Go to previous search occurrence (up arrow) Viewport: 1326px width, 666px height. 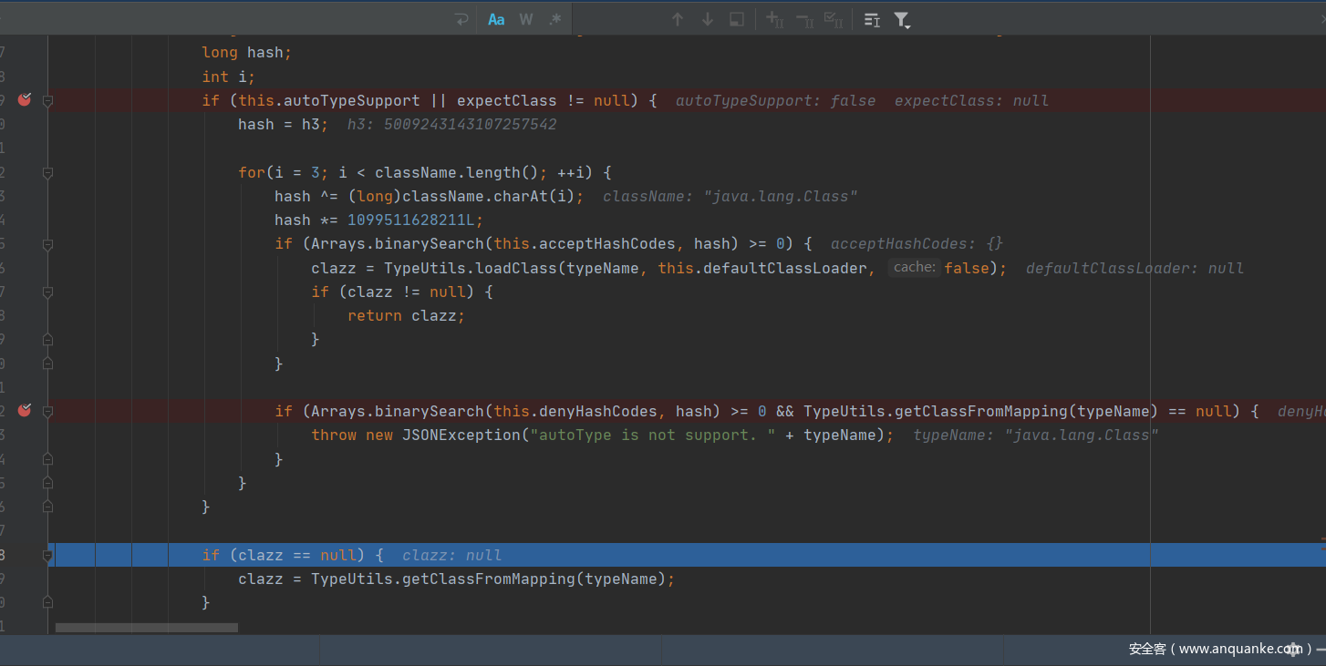tap(677, 19)
